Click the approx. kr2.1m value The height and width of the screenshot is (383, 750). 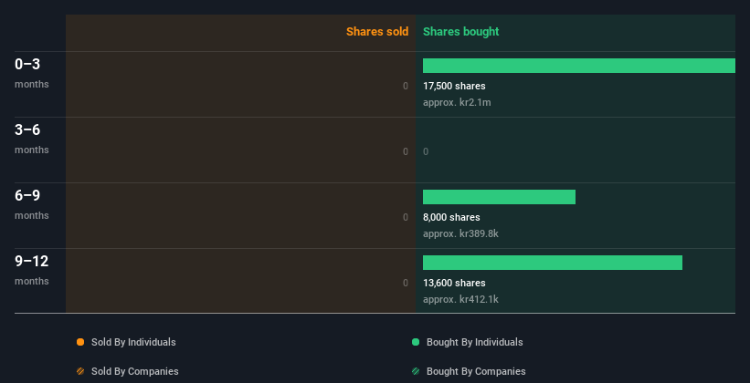tap(457, 102)
